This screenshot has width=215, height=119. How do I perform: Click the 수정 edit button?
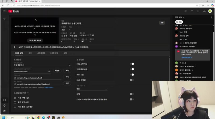(162, 23)
